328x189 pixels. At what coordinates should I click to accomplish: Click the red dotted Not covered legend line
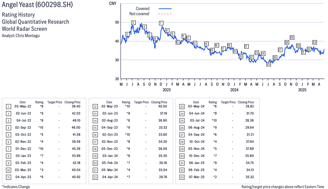(165, 14)
